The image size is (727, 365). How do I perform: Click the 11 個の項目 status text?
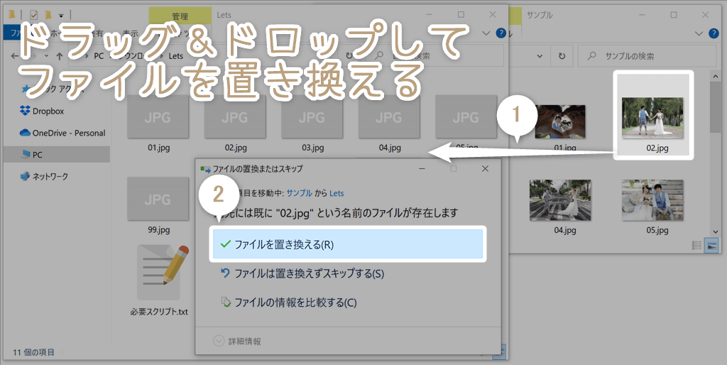coord(33,352)
